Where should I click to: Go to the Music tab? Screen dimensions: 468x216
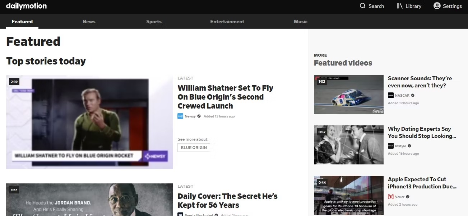(x=301, y=21)
